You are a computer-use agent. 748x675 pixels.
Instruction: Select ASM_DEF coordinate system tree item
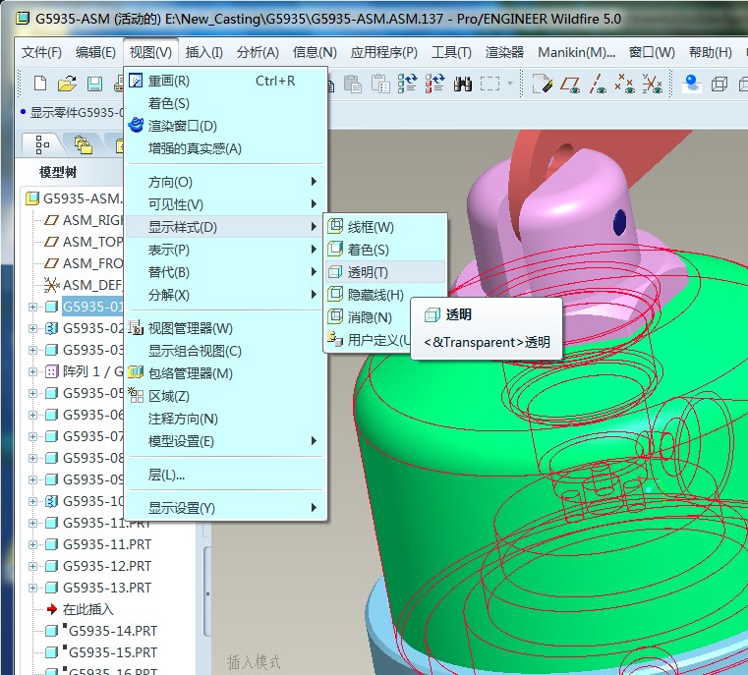click(84, 285)
